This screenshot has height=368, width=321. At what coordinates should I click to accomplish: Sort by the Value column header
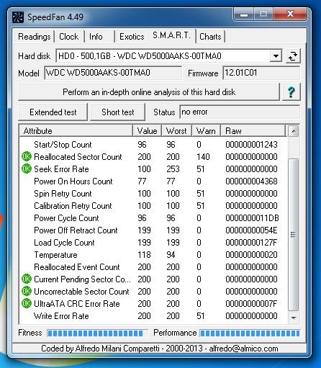tap(147, 131)
